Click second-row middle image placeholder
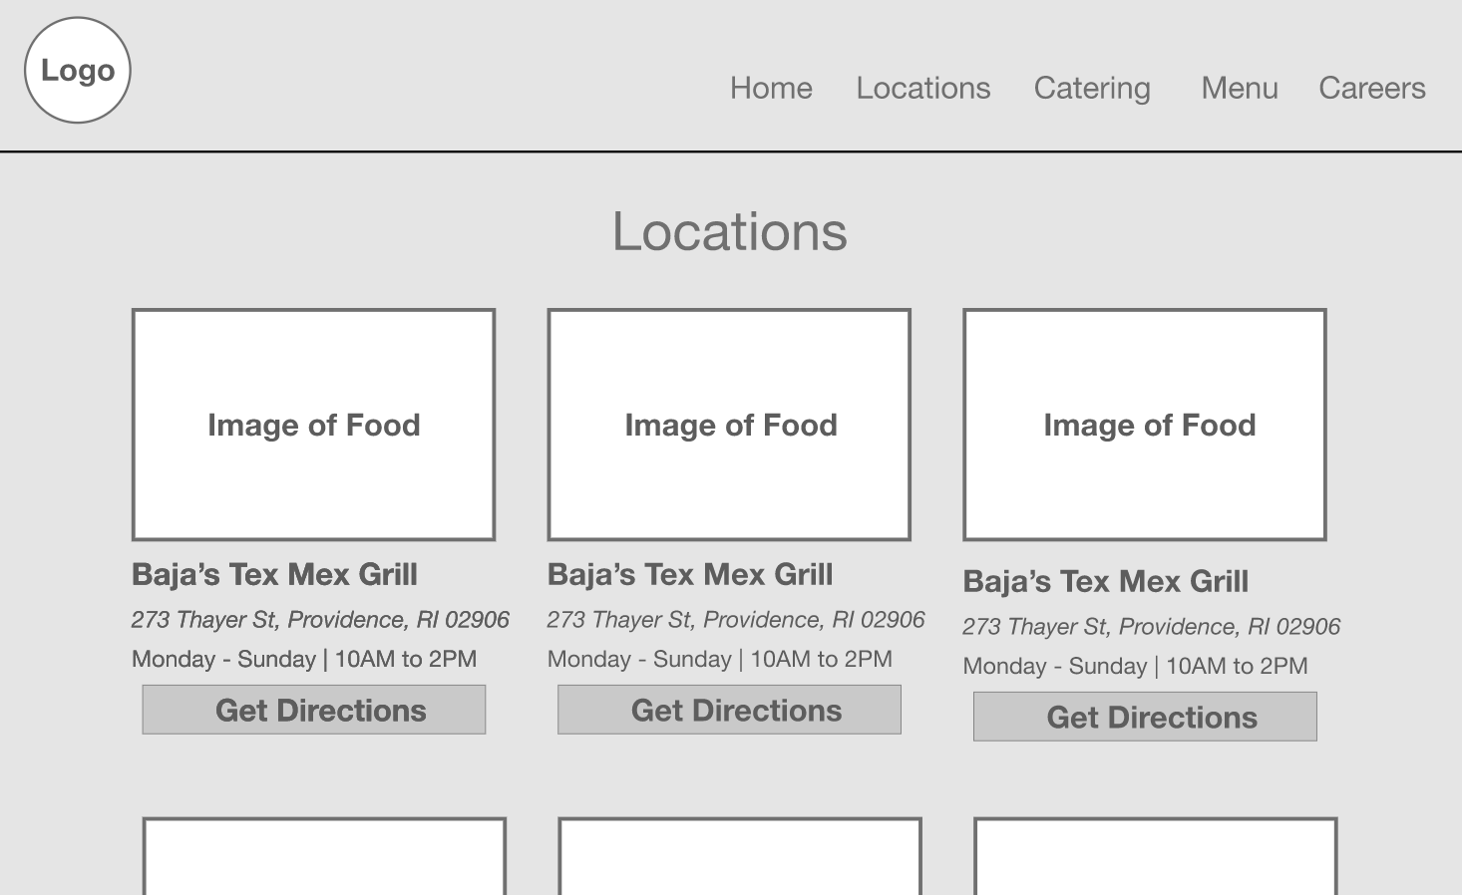 point(740,857)
